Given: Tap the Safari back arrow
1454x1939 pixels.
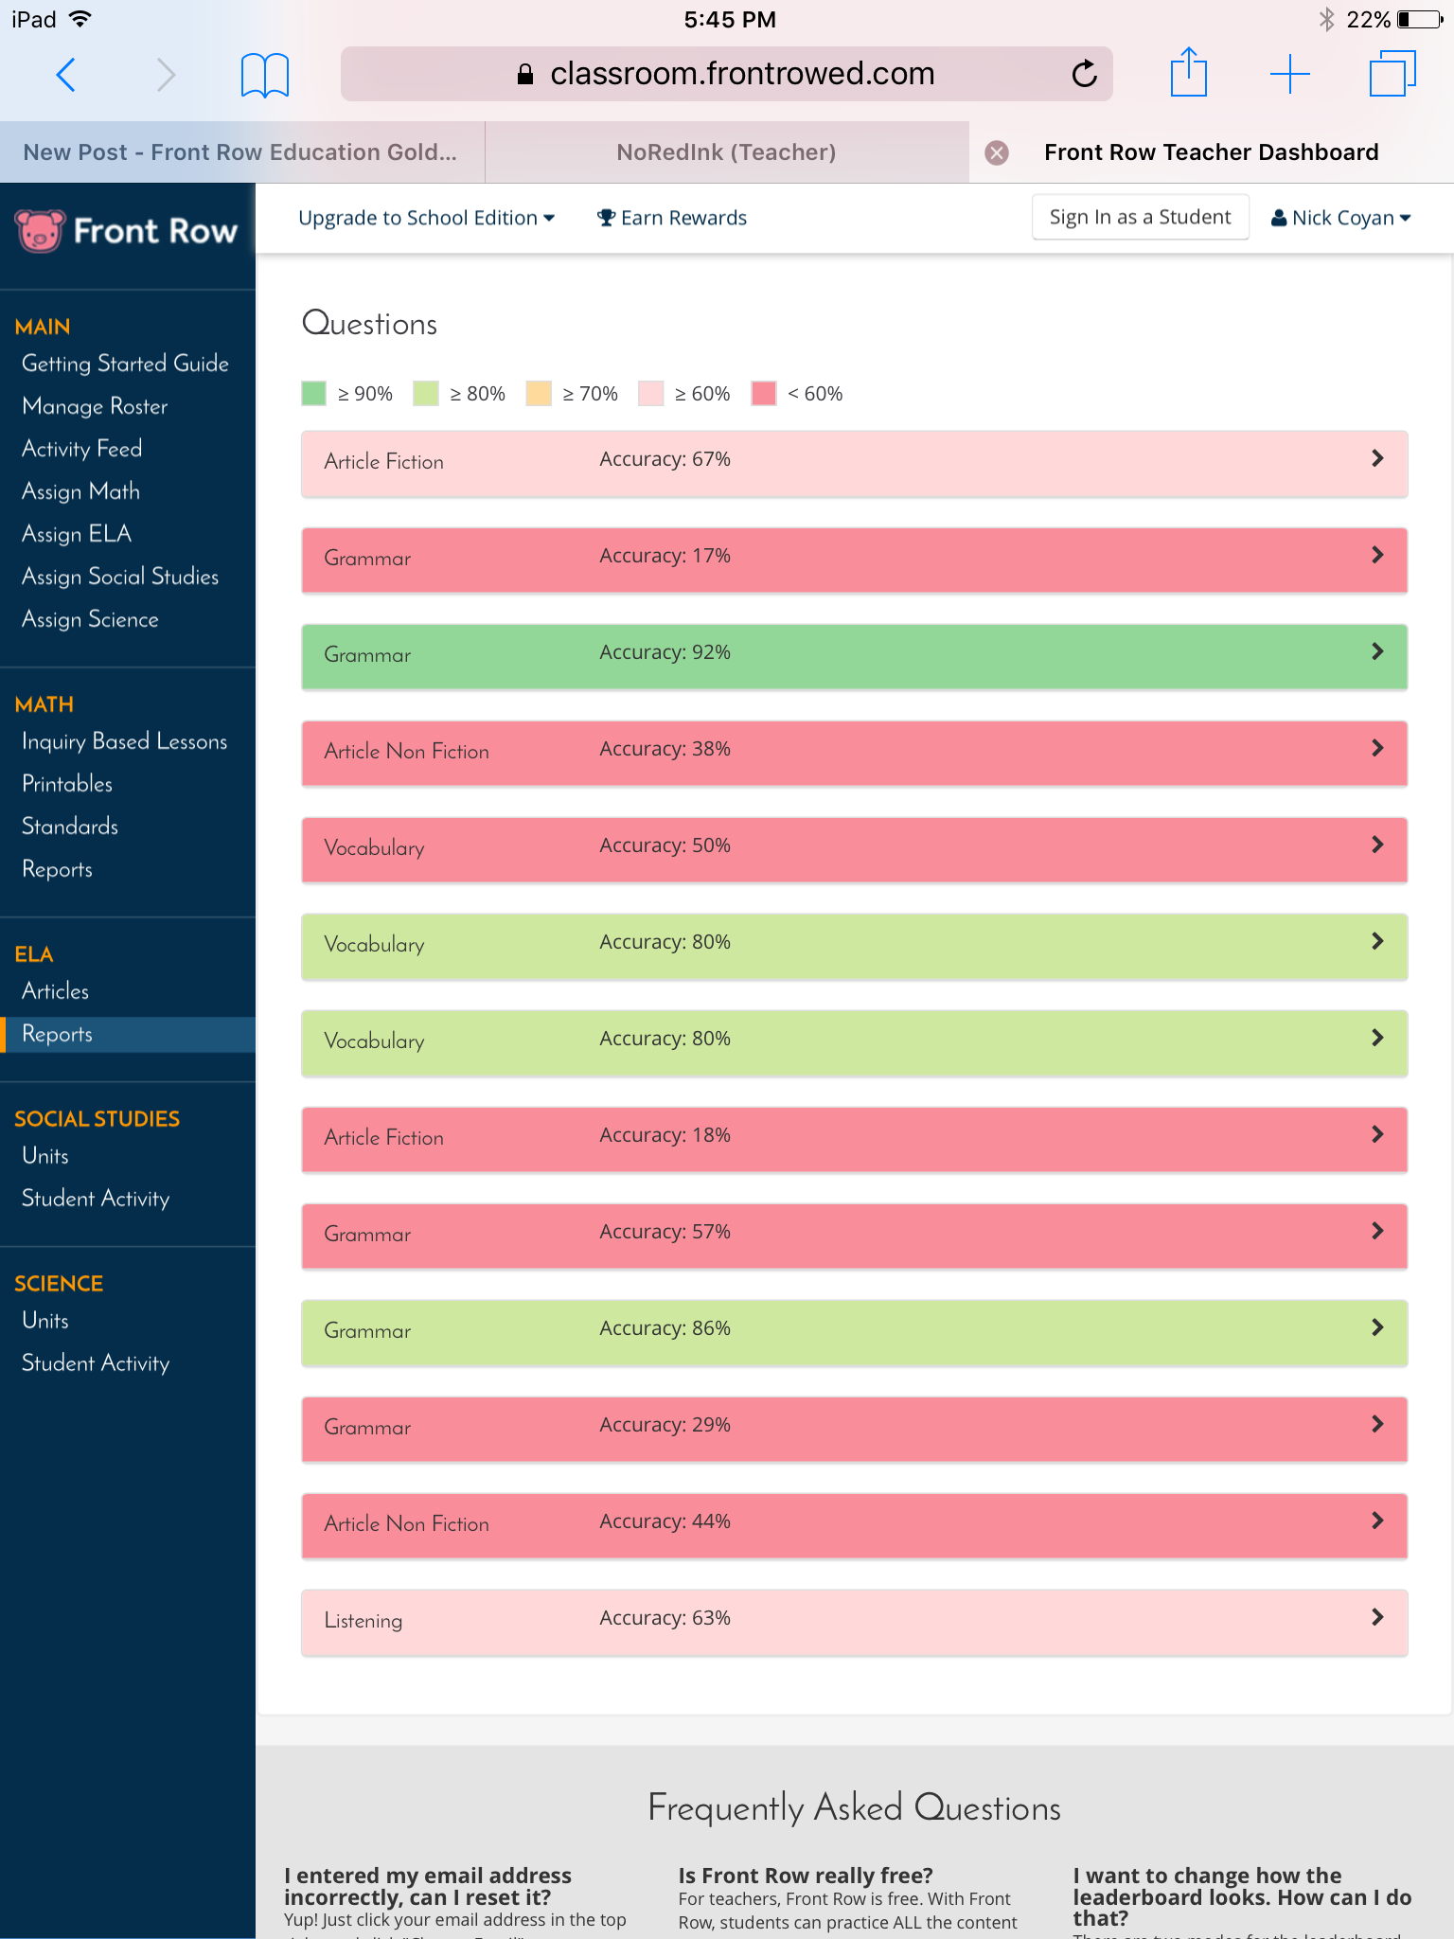Looking at the screenshot, I should pyautogui.click(x=65, y=75).
